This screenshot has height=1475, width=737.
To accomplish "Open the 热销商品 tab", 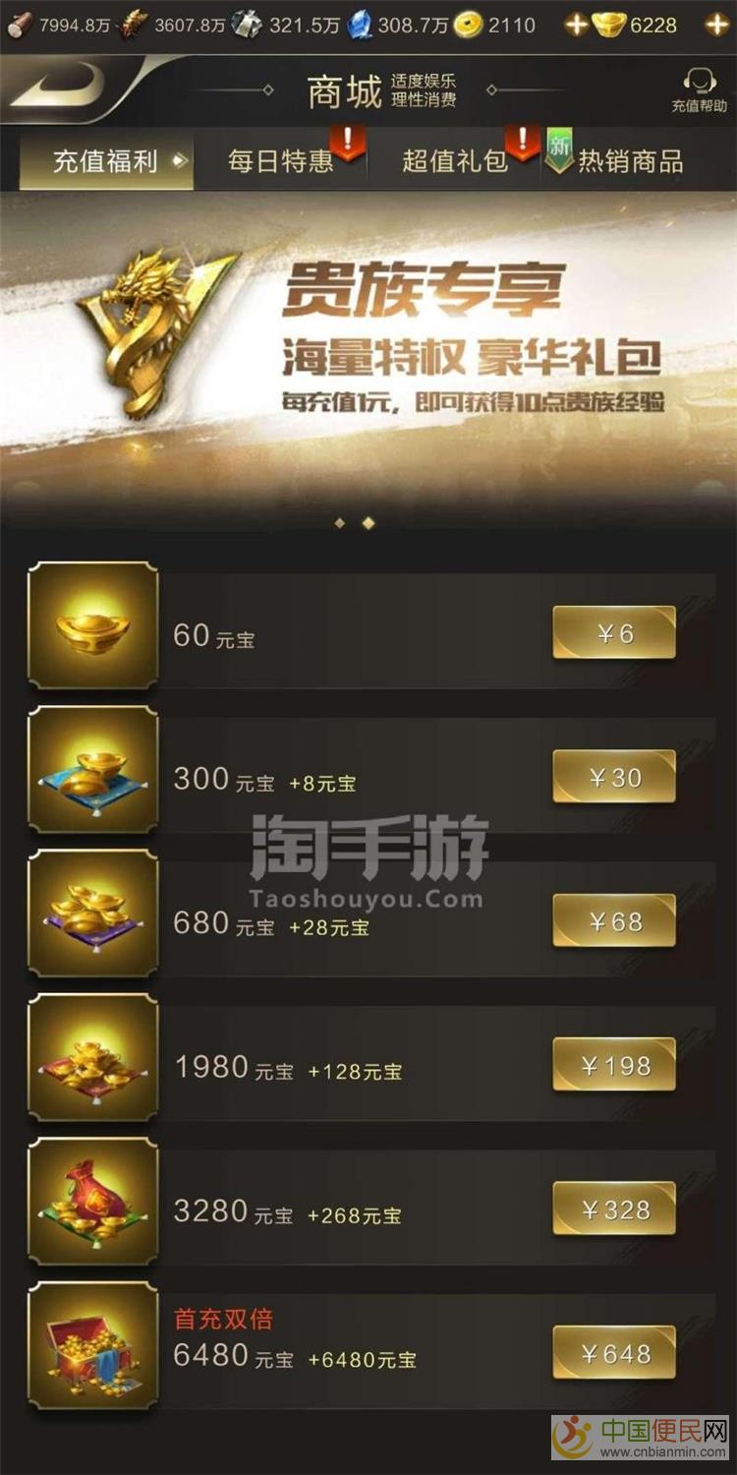I will click(630, 161).
